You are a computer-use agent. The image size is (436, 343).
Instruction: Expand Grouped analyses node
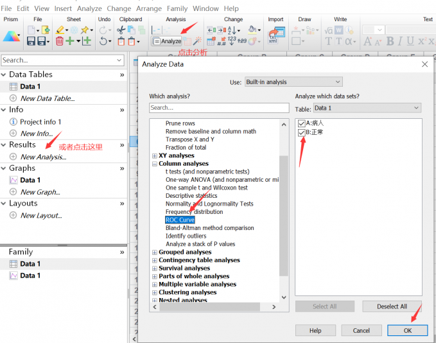(x=155, y=252)
